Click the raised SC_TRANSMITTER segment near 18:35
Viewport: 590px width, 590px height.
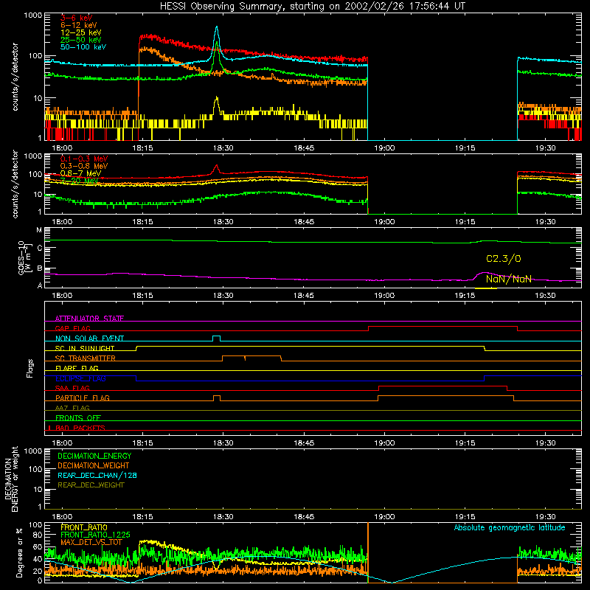[x=251, y=356]
